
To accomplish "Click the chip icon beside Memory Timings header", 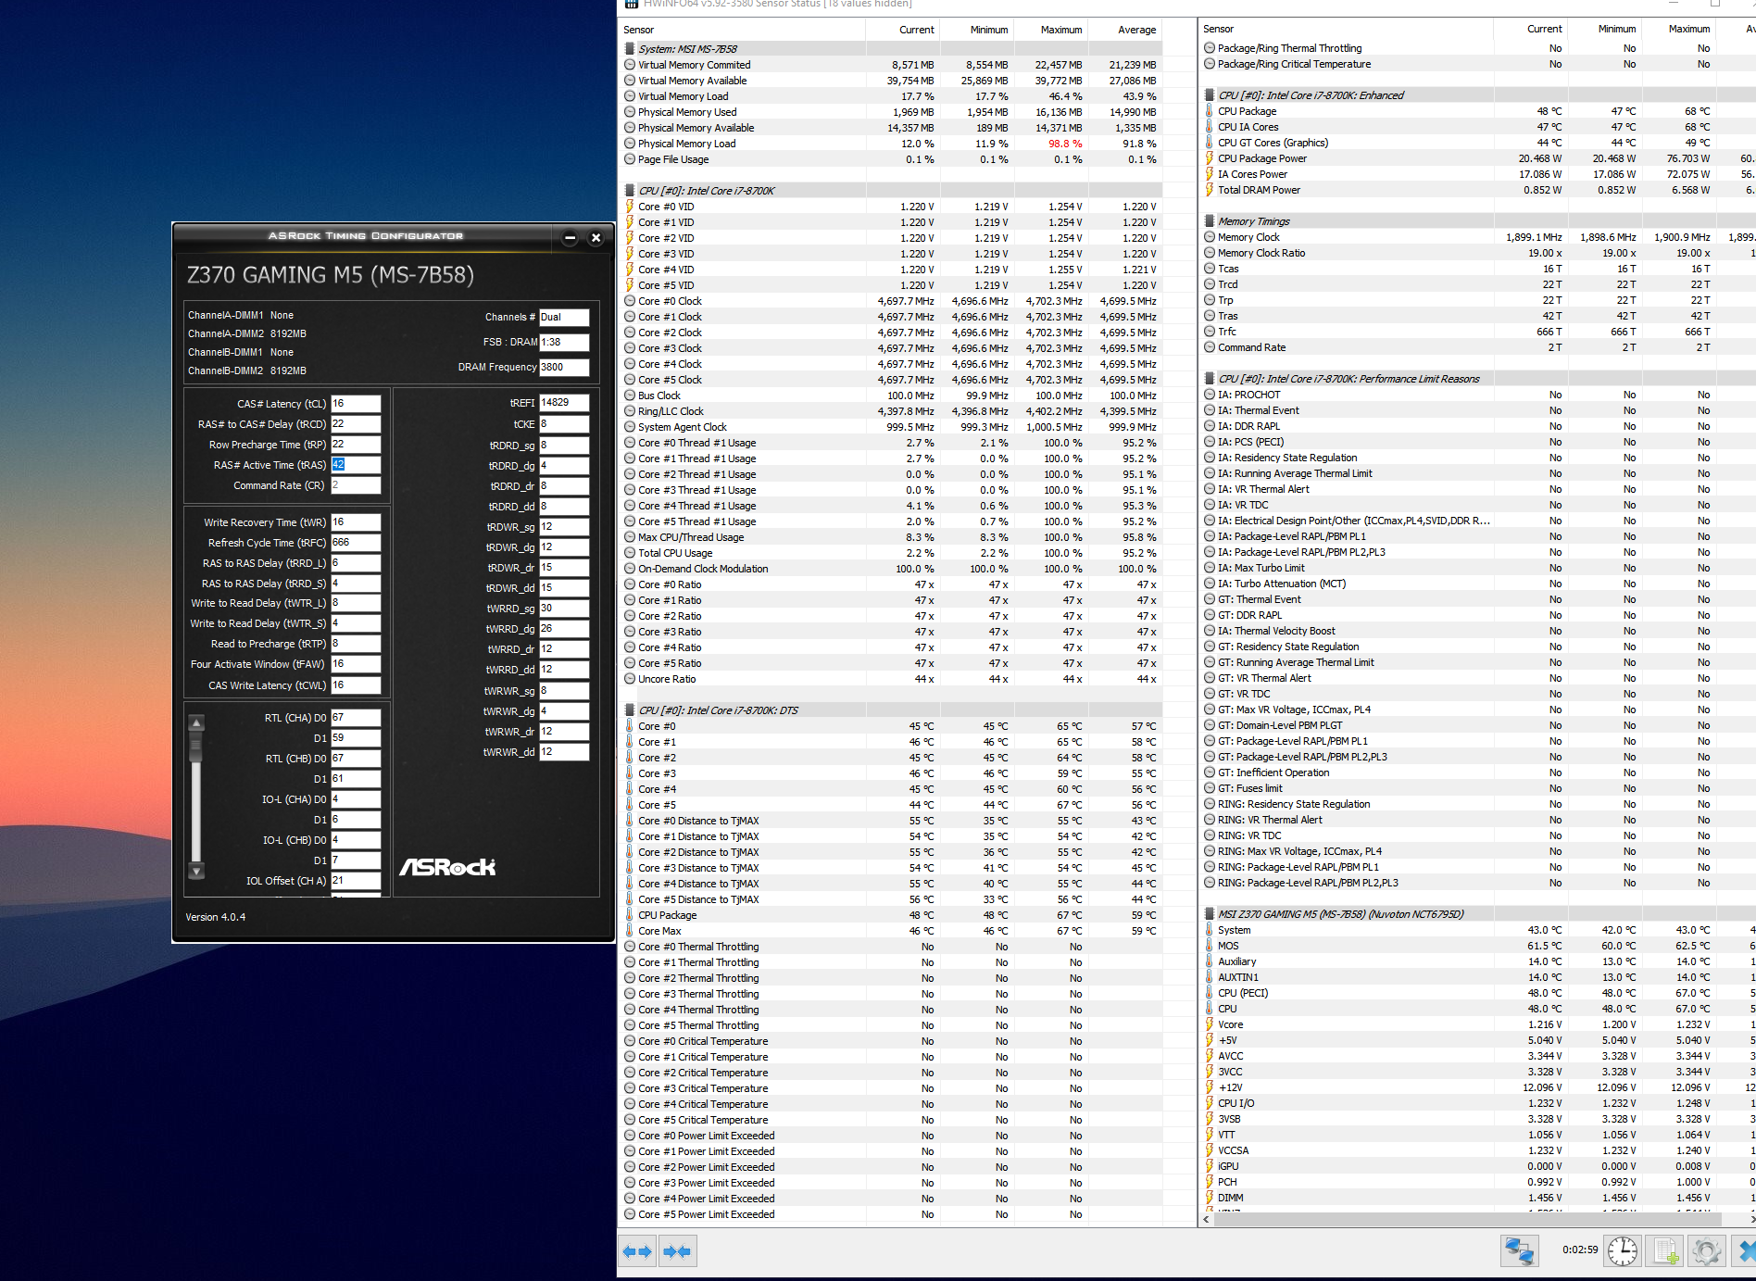I will [x=1210, y=221].
